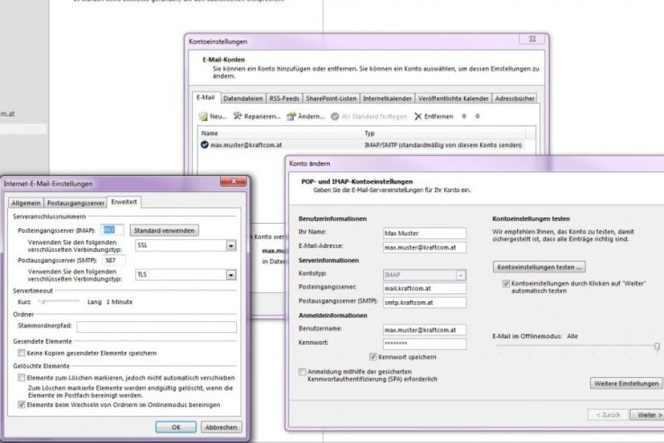The image size is (664, 443).
Task: Click the Entfernen X icon
Action: point(418,117)
